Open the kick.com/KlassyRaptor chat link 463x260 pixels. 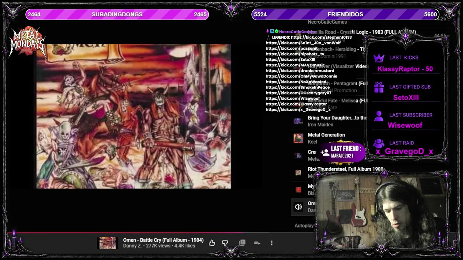point(296,104)
